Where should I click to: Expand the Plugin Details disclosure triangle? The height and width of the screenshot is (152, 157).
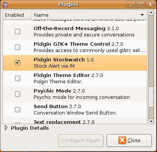[x=6, y=128]
